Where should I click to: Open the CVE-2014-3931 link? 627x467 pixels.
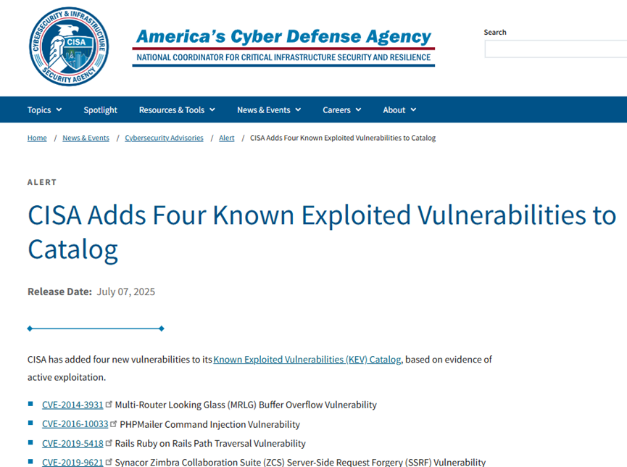(x=72, y=405)
